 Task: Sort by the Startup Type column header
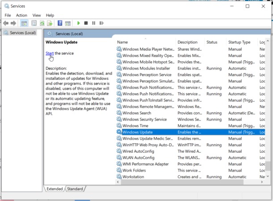pyautogui.click(x=239, y=42)
